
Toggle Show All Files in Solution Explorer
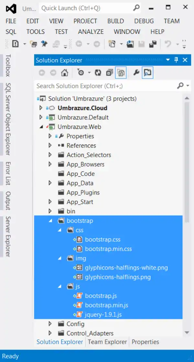[121, 73]
